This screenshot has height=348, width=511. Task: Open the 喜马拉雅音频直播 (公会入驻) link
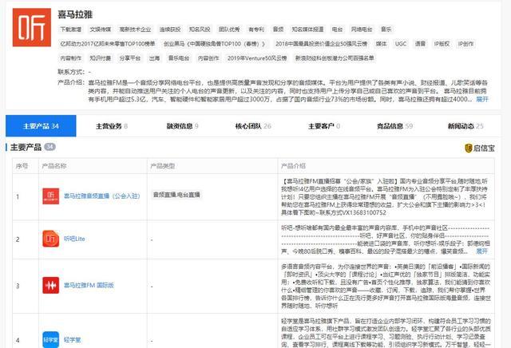pos(101,196)
